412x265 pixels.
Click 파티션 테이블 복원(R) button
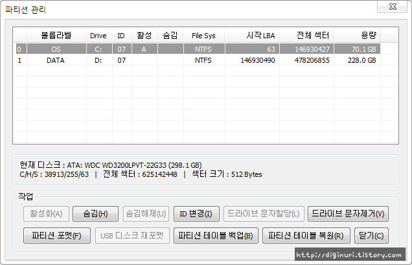point(306,236)
